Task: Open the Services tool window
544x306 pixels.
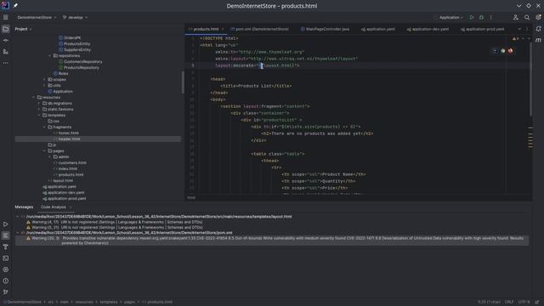Action: click(x=6, y=269)
